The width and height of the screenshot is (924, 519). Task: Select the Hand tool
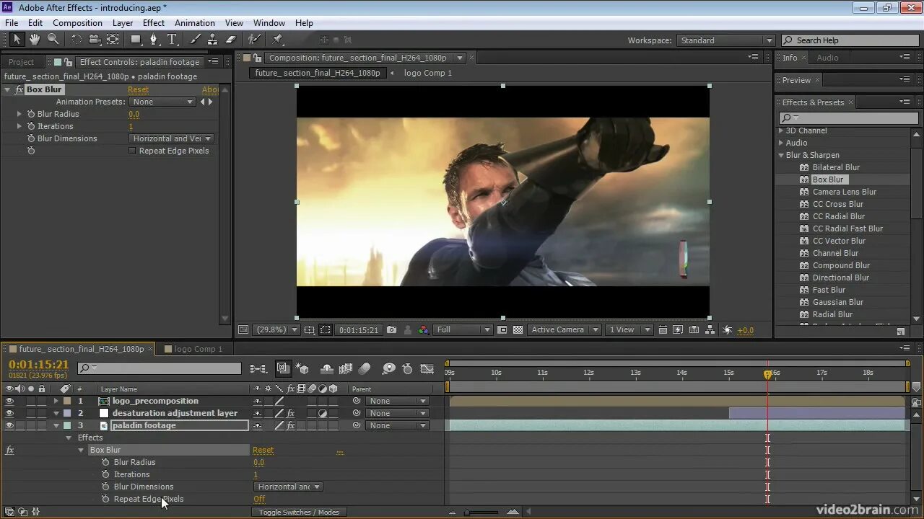[x=34, y=40]
